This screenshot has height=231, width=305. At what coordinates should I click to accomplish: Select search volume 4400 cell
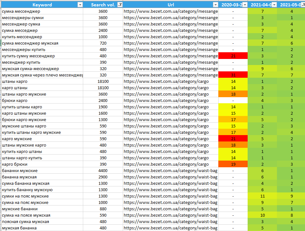tap(103, 171)
